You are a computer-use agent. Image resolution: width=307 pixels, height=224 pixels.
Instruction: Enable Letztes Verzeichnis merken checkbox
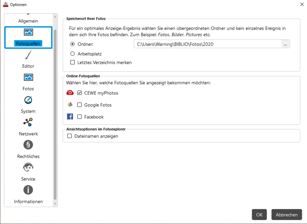click(72, 62)
